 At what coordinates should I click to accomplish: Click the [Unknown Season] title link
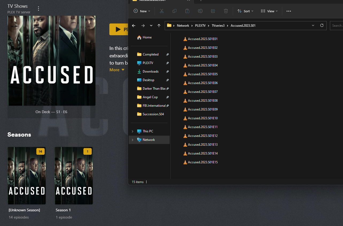[24, 210]
